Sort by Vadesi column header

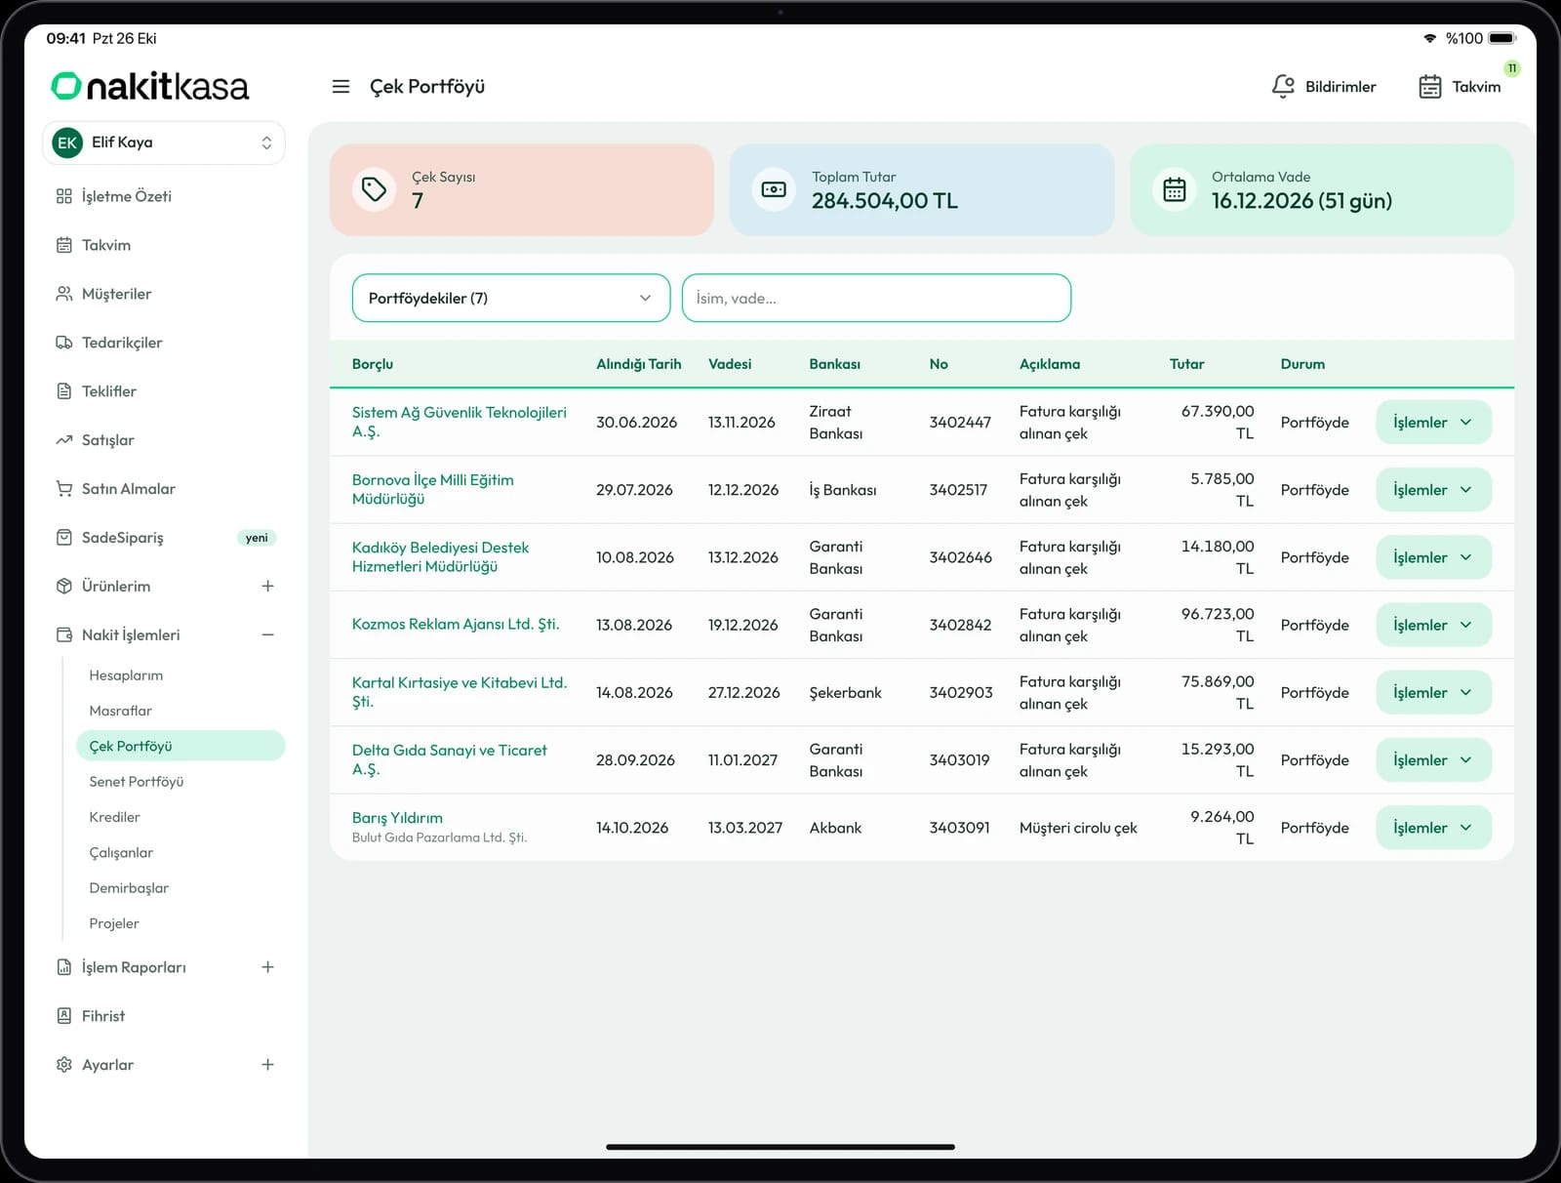pyautogui.click(x=730, y=364)
